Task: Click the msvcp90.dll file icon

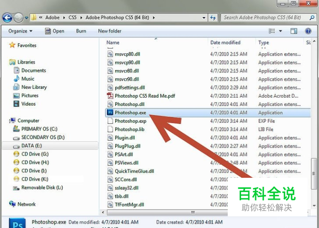Action: click(110, 62)
